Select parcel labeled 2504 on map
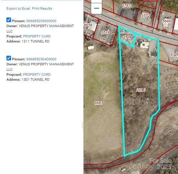 tap(128, 37)
